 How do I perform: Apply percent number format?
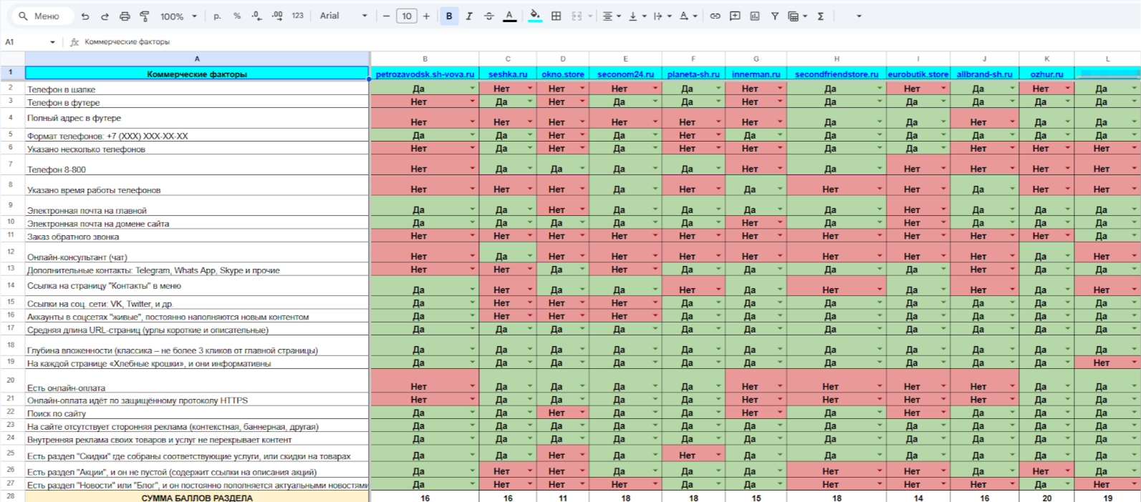tap(237, 16)
